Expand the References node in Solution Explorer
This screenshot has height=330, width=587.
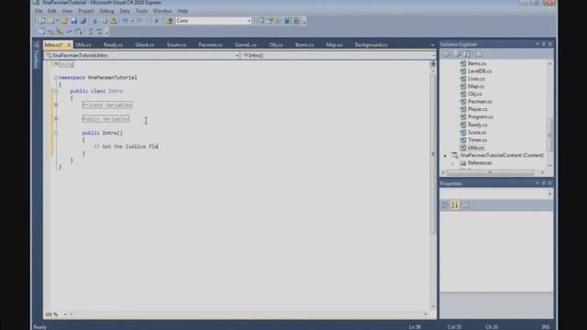(x=452, y=163)
